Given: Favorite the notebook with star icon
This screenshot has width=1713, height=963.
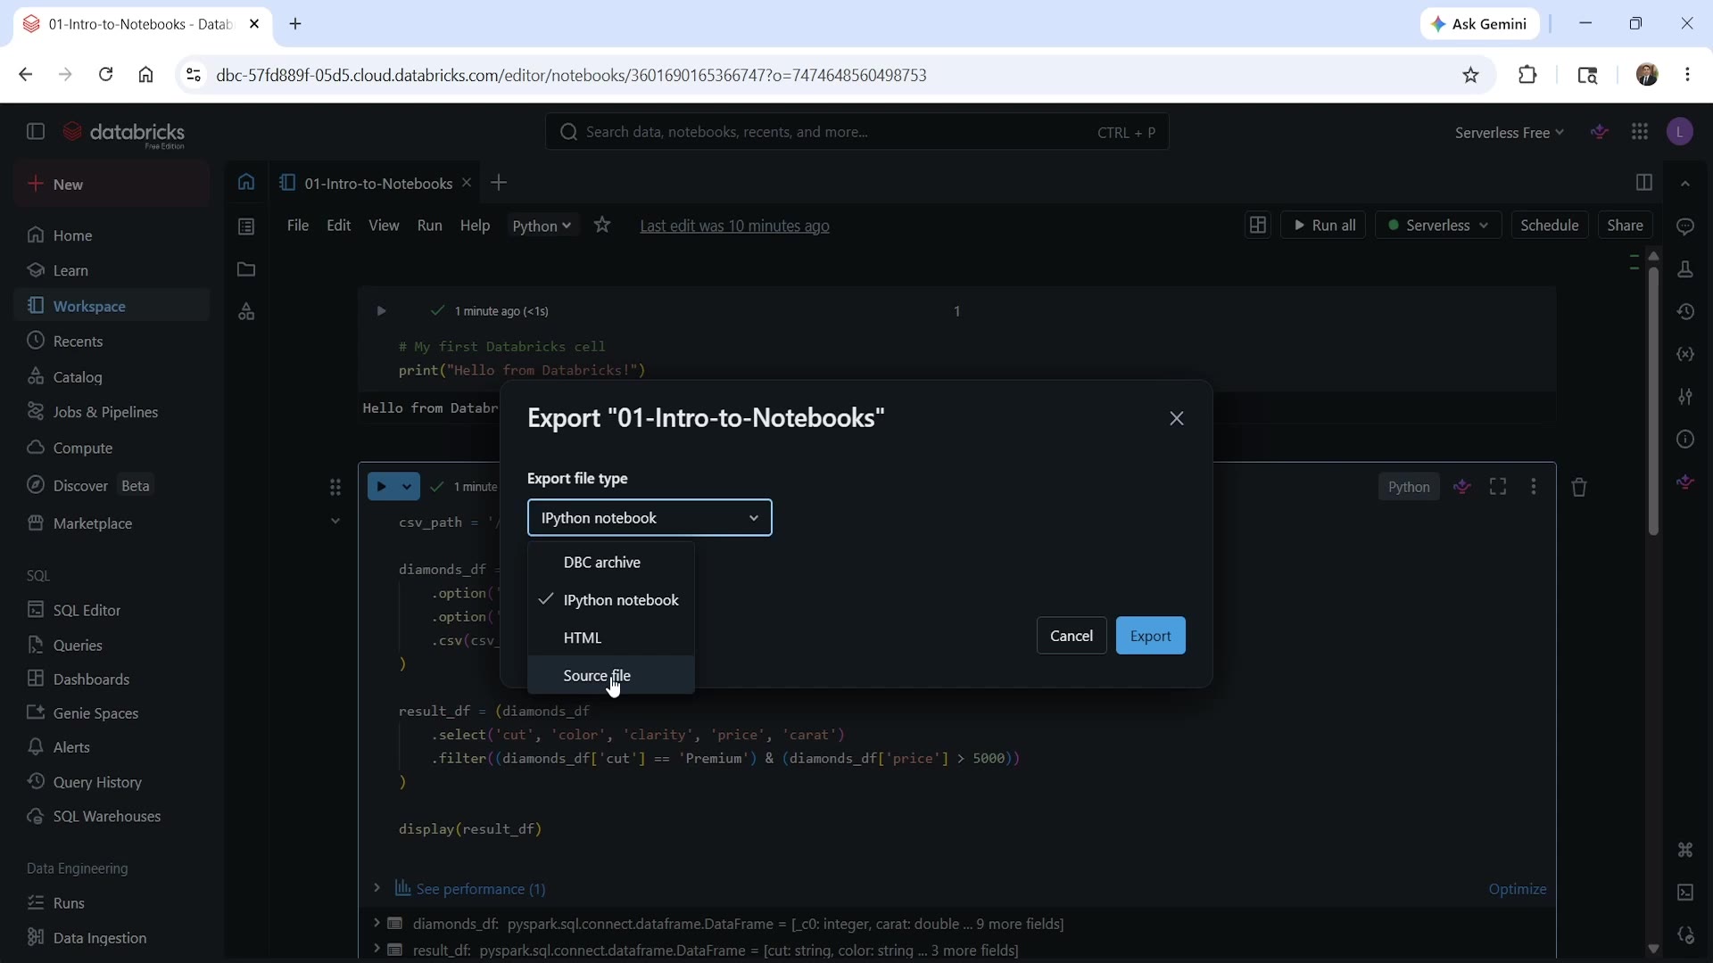Looking at the screenshot, I should (x=603, y=226).
